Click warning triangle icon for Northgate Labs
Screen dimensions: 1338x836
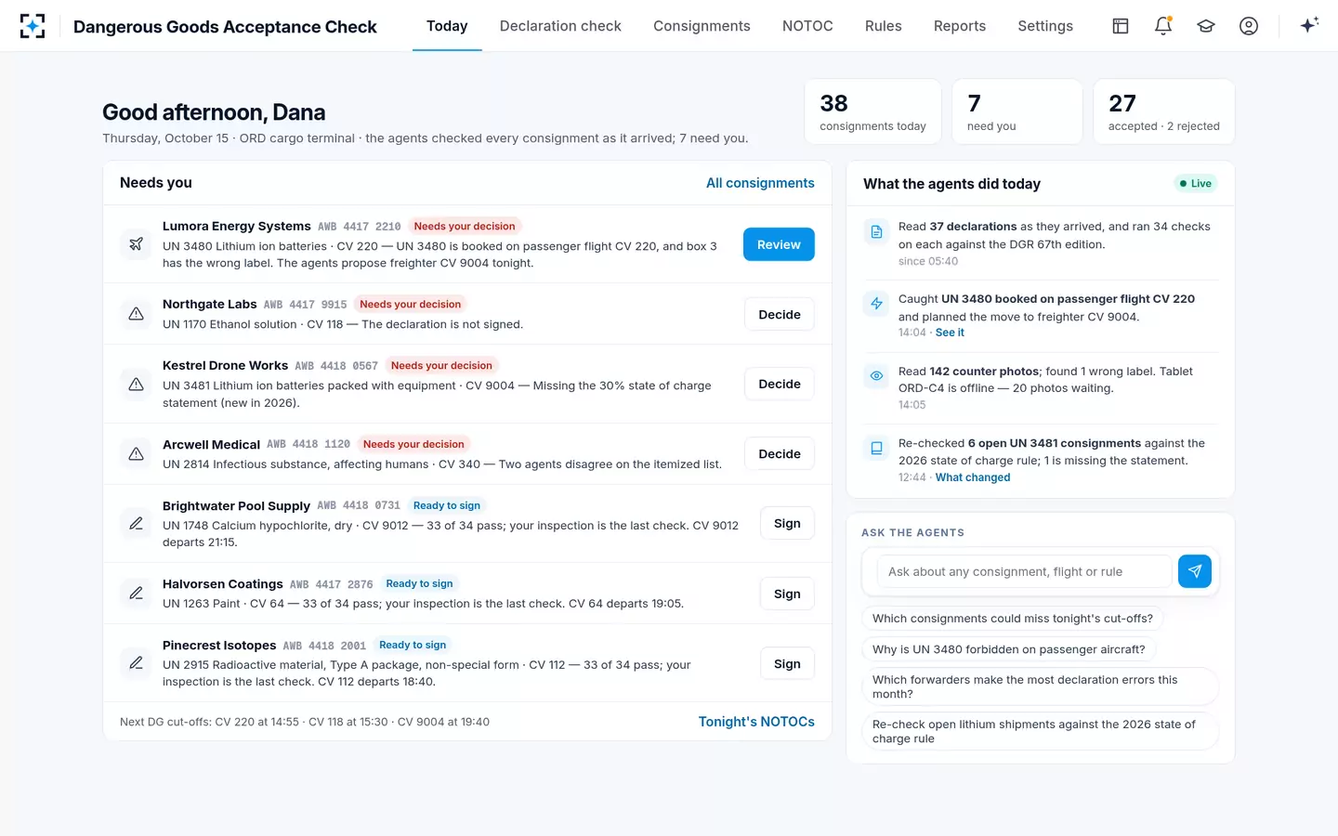pos(136,314)
